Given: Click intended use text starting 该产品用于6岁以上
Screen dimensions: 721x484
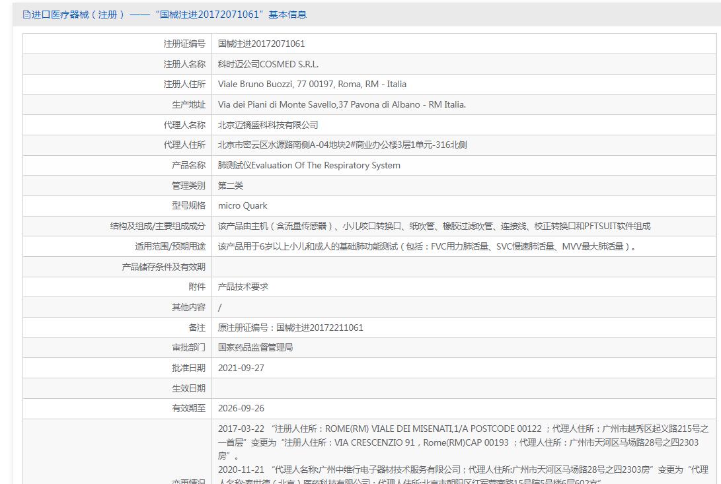Looking at the screenshot, I should pos(427,246).
